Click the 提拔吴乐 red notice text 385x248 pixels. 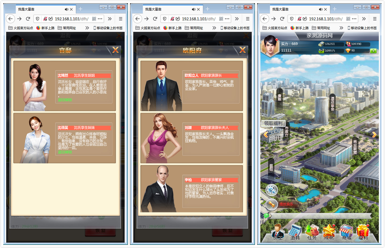point(286,204)
